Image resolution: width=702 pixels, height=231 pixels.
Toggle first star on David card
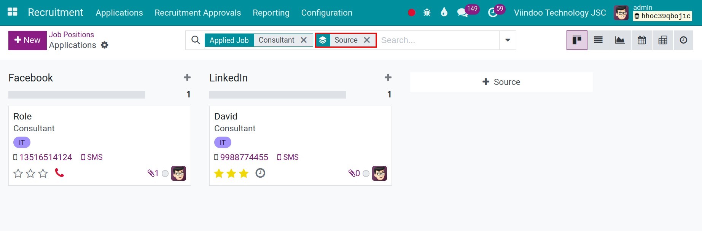coord(219,174)
